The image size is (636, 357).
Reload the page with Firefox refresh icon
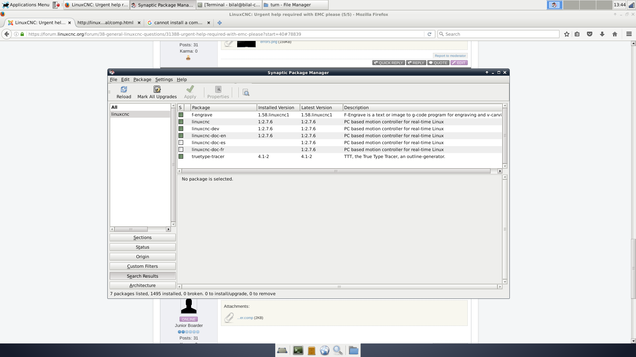click(x=429, y=34)
